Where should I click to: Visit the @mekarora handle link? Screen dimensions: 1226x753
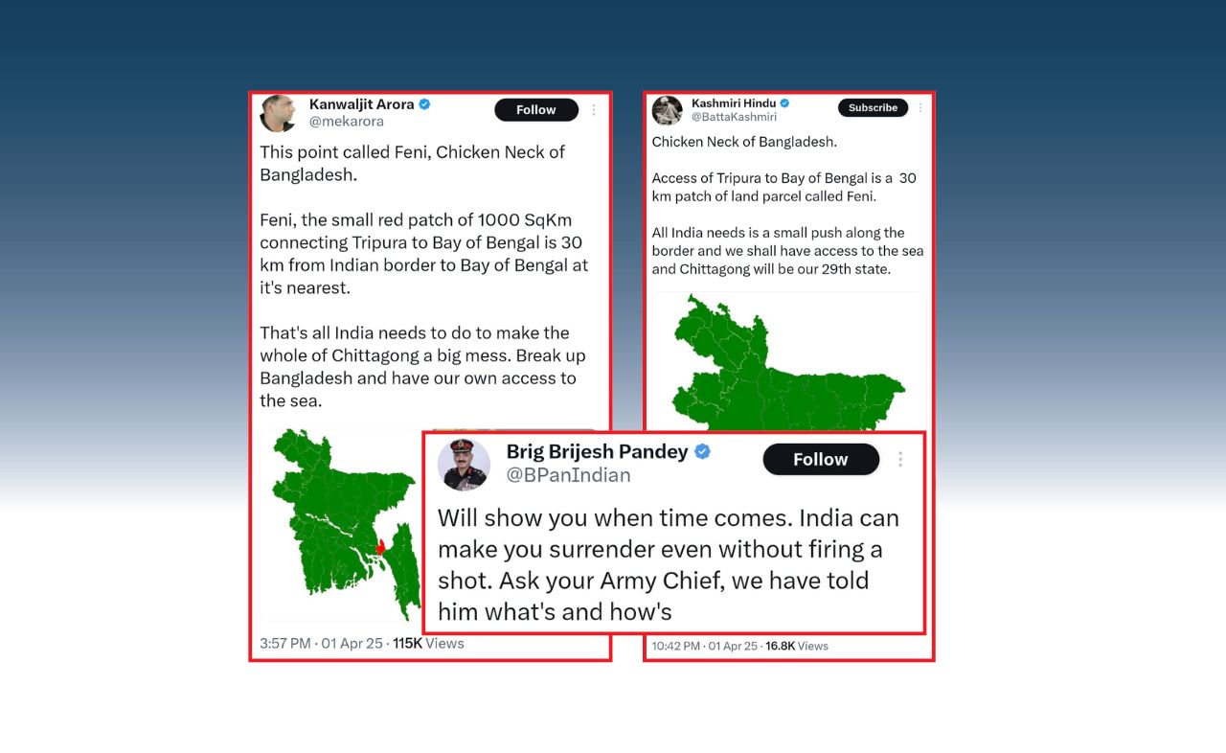pyautogui.click(x=347, y=122)
